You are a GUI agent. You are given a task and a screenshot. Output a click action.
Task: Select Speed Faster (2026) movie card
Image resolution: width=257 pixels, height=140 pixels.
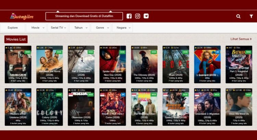pos(176,107)
